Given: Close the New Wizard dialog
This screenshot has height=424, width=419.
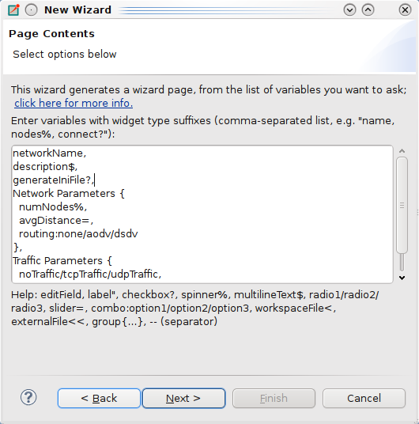Looking at the screenshot, I should 405,10.
